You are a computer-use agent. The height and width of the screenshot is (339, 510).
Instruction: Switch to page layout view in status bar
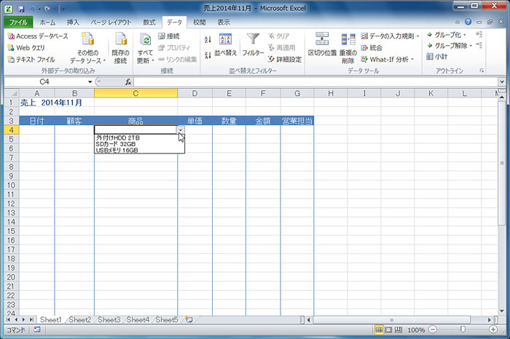coord(390,330)
